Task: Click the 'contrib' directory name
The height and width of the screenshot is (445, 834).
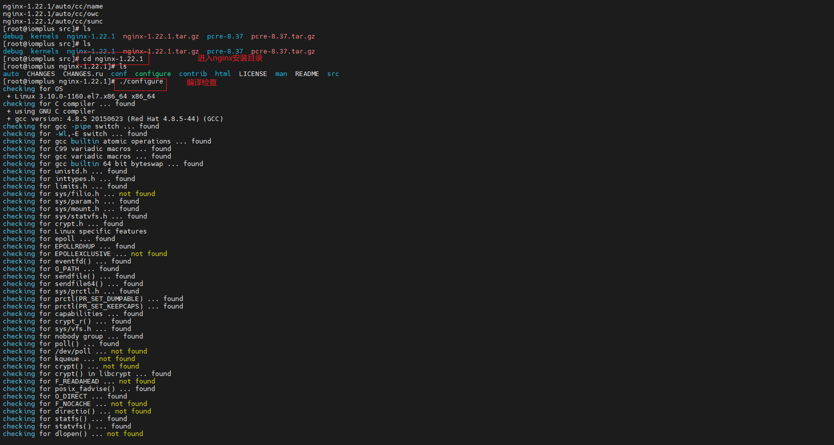Action: 193,74
